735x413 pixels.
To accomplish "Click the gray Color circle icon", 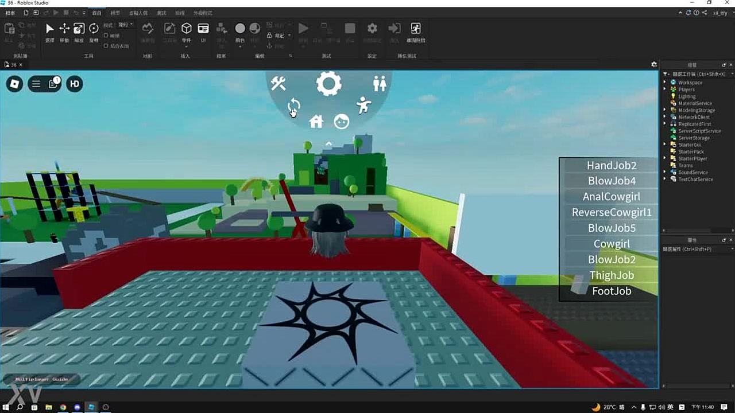I will 240,29.
